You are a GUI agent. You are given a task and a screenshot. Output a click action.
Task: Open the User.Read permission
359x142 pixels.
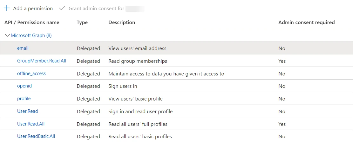pos(27,111)
